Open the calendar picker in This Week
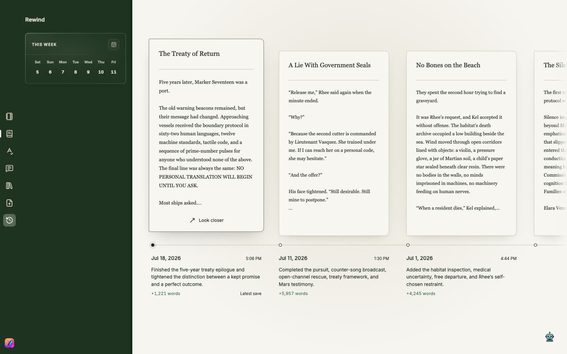This screenshot has height=354, width=567. [114, 44]
